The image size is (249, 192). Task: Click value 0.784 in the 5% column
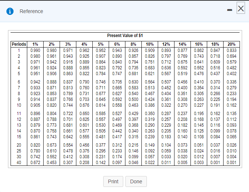[x=101, y=74]
